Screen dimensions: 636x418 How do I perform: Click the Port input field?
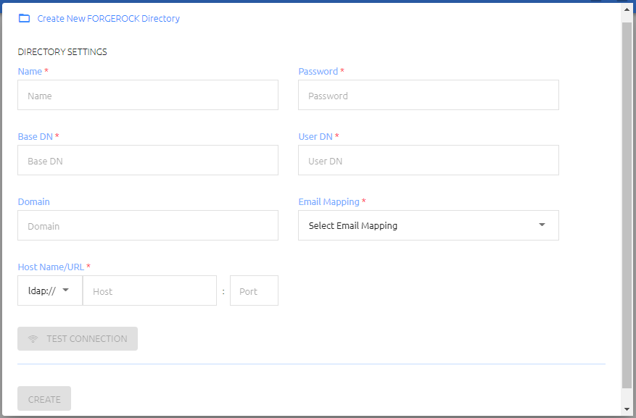[254, 290]
